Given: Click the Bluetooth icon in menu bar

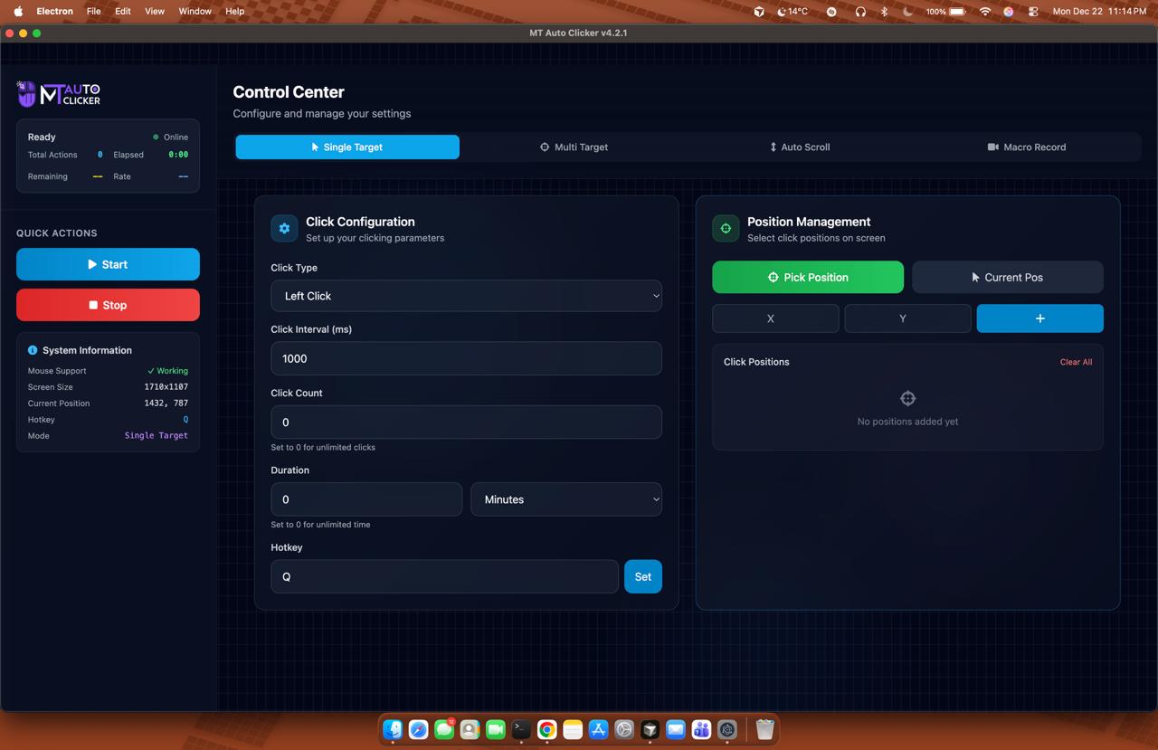Looking at the screenshot, I should 885,11.
